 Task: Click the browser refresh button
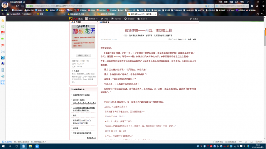coord(17,6)
